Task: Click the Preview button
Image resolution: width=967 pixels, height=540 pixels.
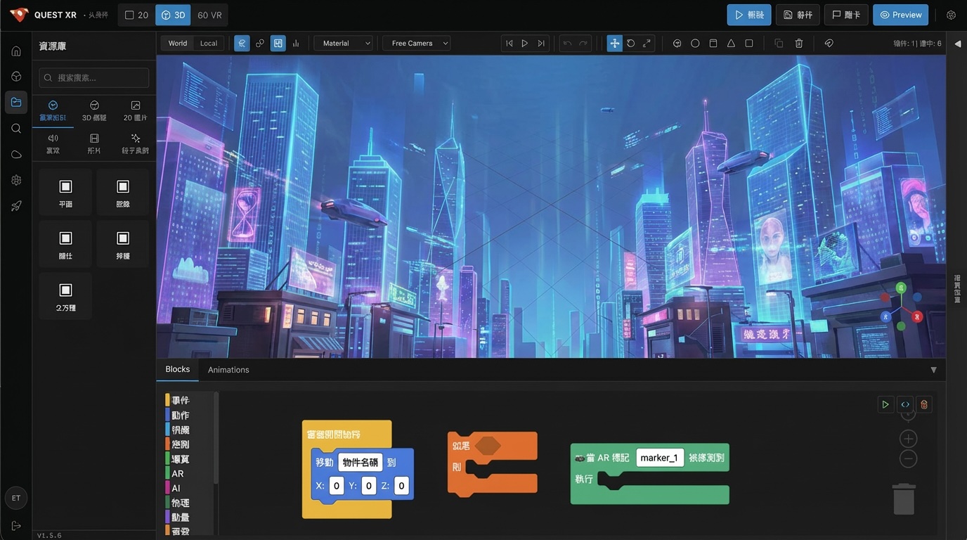Action: [x=901, y=15]
